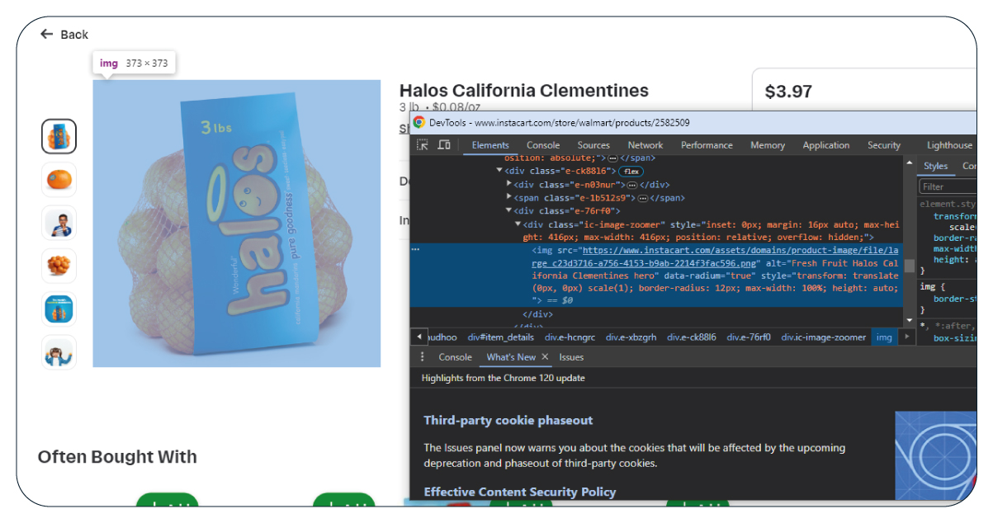Select the pile of clementines thumbnail
993x523 pixels.
click(x=59, y=266)
